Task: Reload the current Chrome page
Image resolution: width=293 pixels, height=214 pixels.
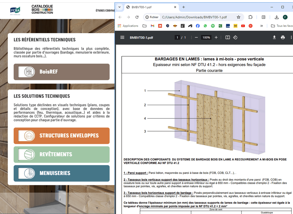Action: tap(137, 17)
